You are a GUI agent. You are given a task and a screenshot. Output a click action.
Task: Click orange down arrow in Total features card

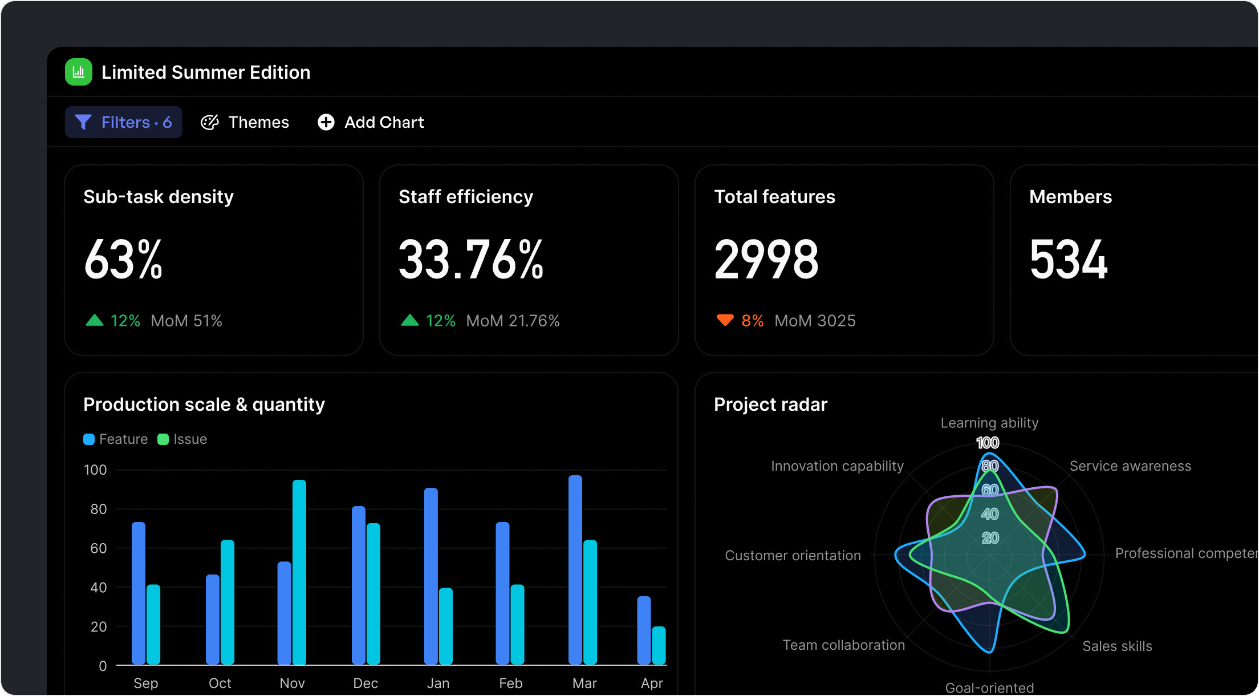tap(725, 321)
